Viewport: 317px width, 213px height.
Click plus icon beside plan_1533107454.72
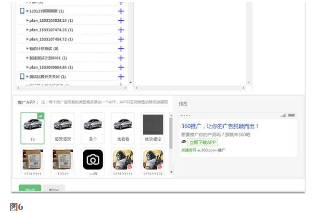click(121, 39)
